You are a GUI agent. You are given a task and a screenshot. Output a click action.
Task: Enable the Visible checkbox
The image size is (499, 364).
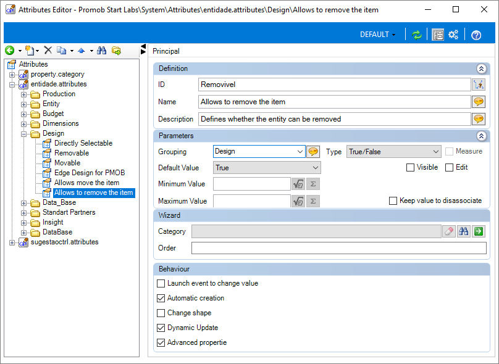pyautogui.click(x=410, y=168)
